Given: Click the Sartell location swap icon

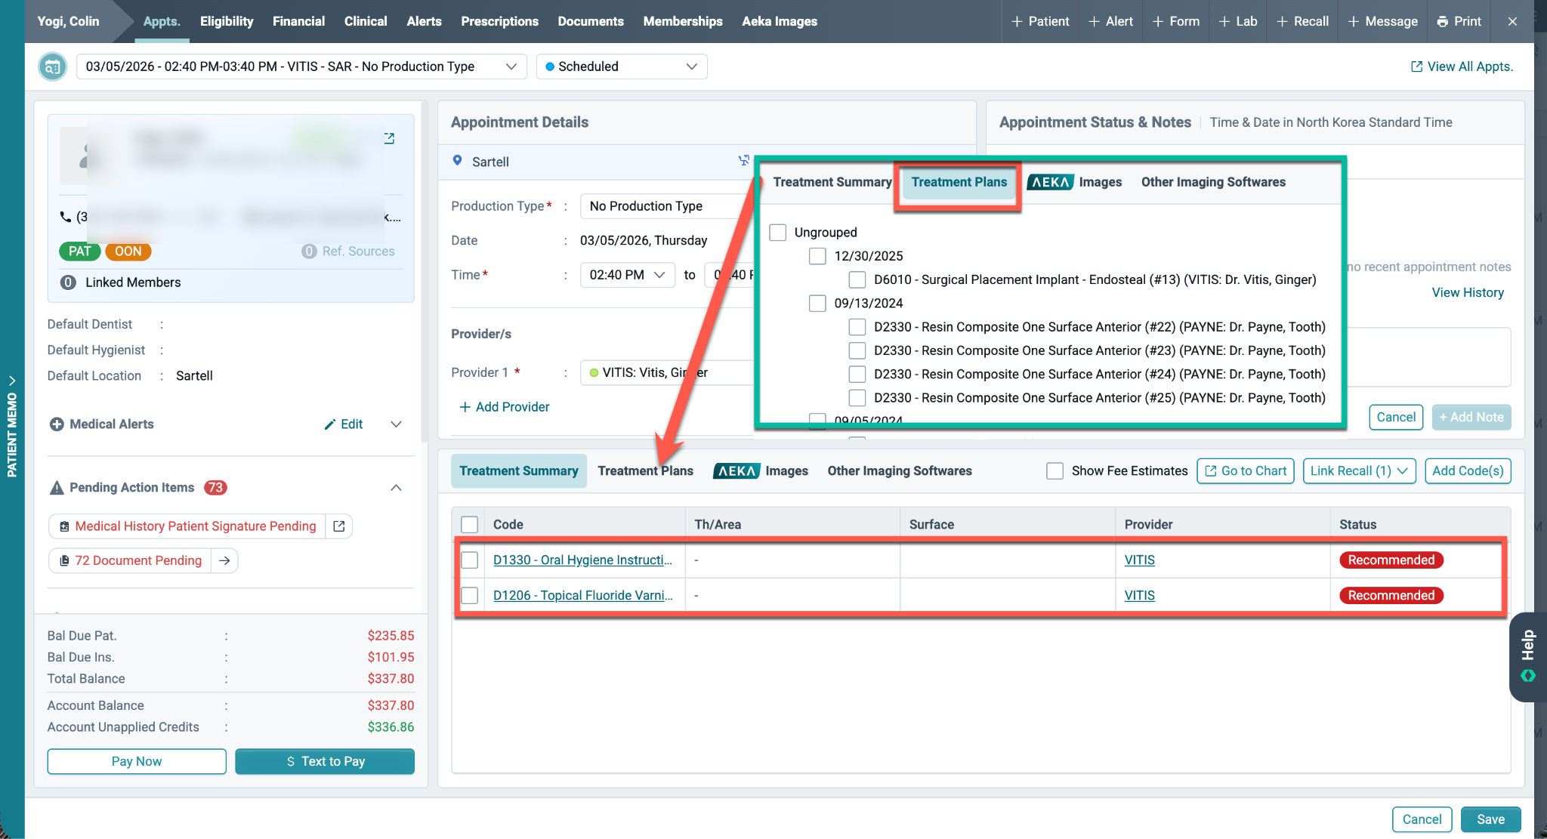Looking at the screenshot, I should (743, 161).
